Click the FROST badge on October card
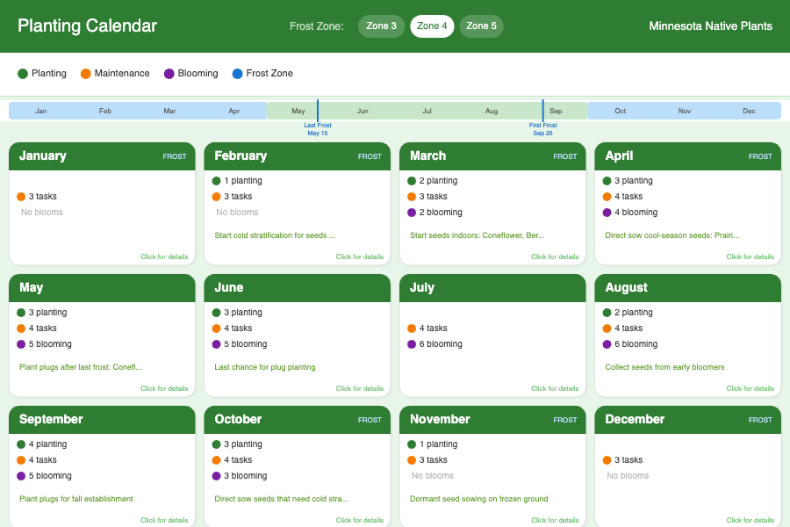This screenshot has width=790, height=527. coord(370,420)
